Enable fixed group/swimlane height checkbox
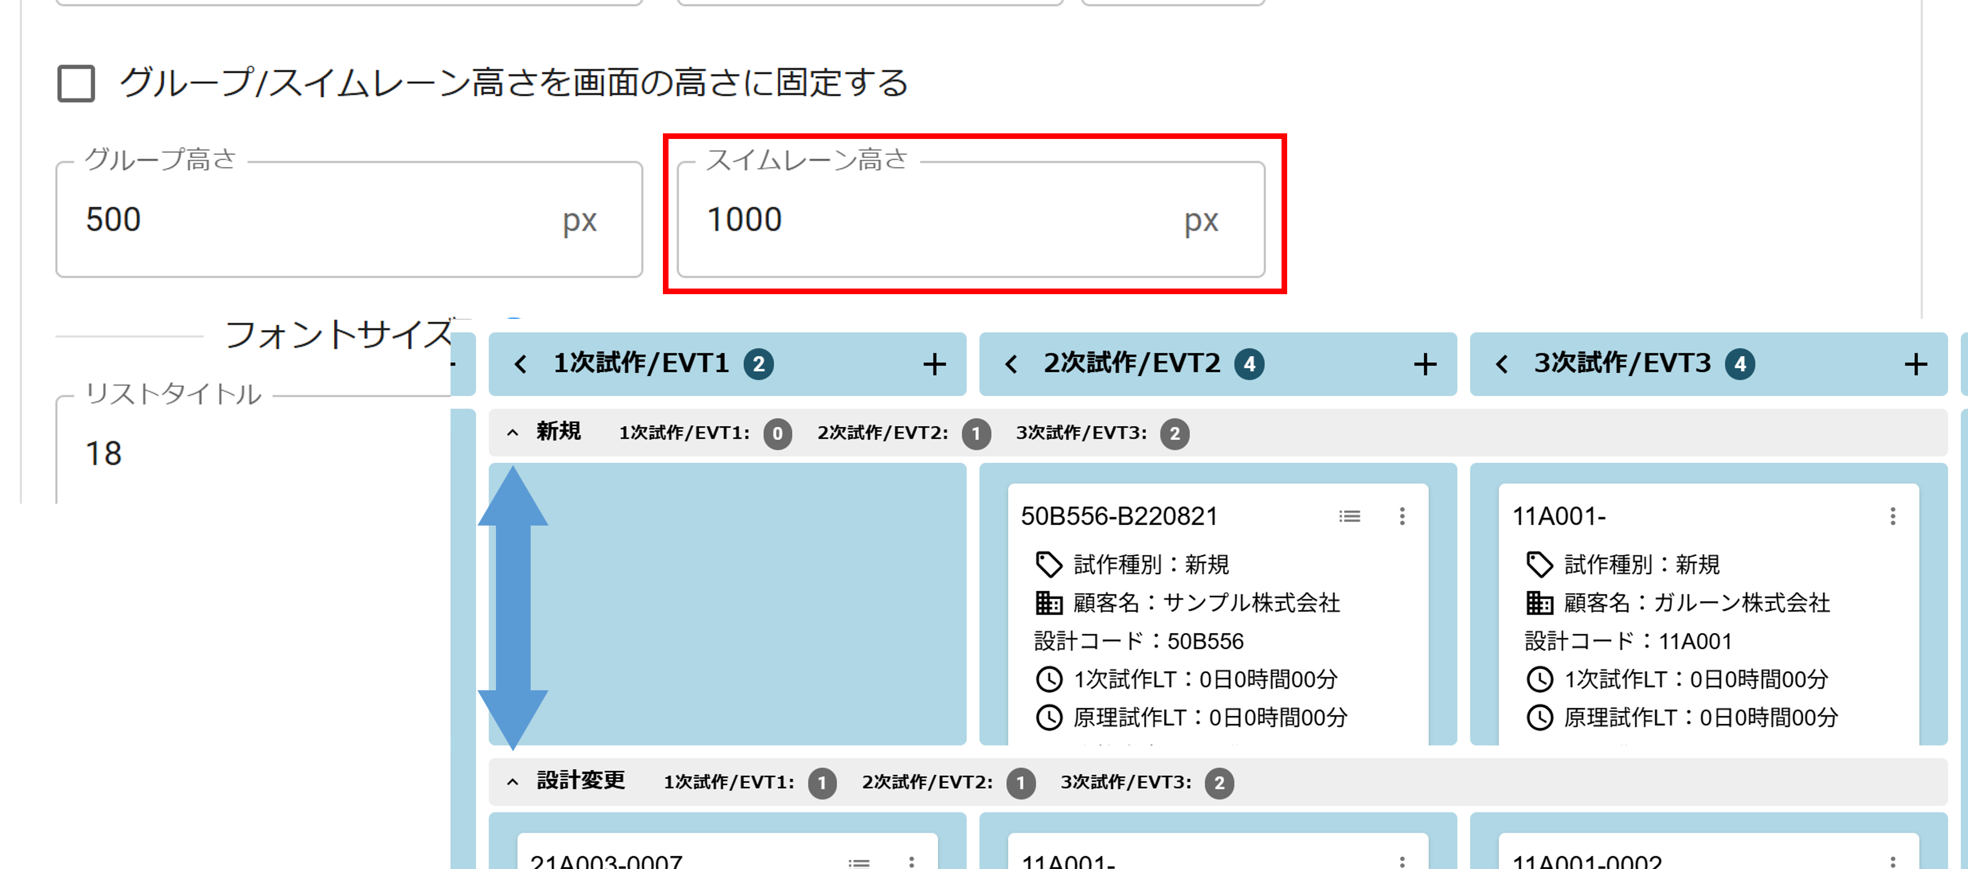1968x869 pixels. pyautogui.click(x=76, y=83)
